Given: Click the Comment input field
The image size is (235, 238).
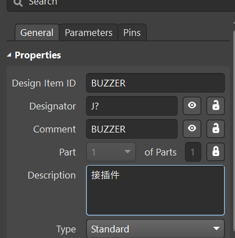Looking at the screenshot, I should pos(132,129).
